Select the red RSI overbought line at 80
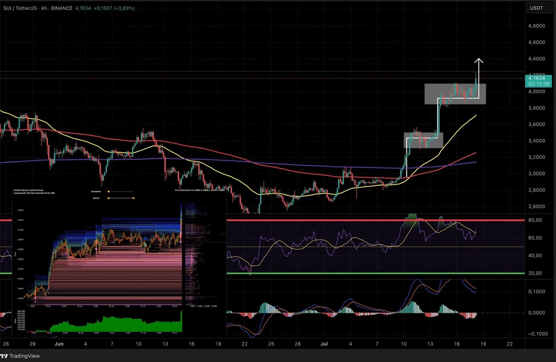The height and width of the screenshot is (362, 556). tap(375, 220)
